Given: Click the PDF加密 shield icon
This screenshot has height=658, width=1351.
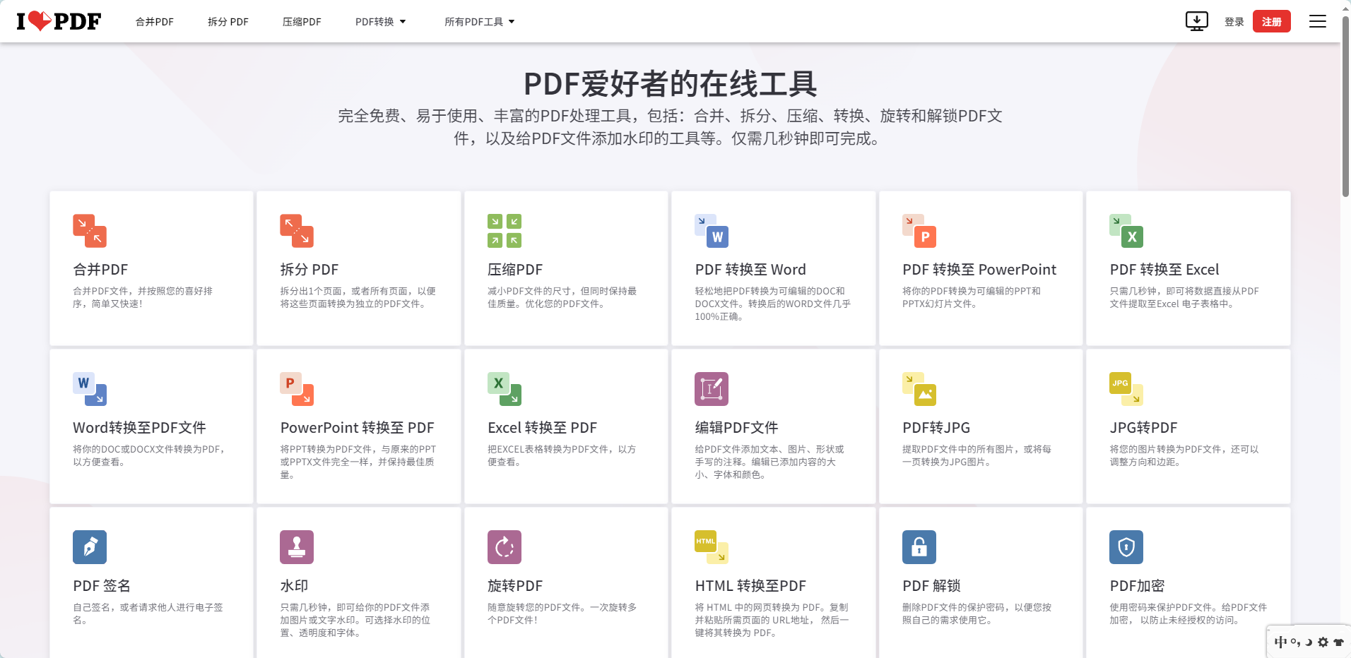Looking at the screenshot, I should (x=1126, y=547).
